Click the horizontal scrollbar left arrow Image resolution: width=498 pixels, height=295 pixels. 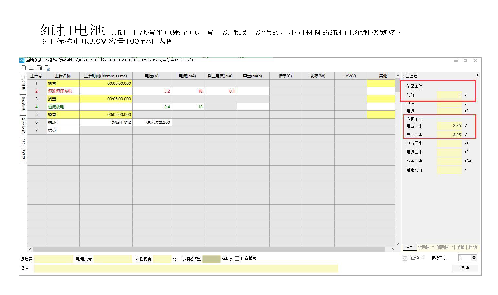pos(30,249)
